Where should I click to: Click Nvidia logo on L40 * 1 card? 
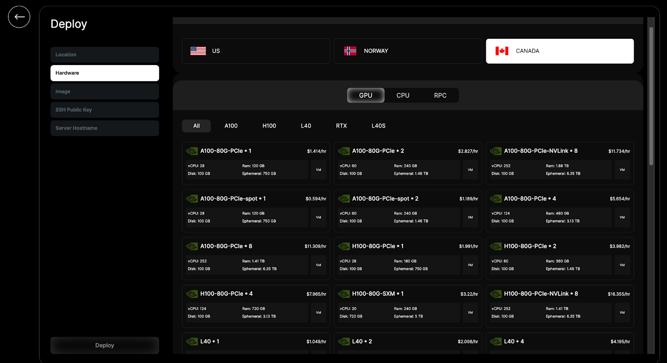192,342
